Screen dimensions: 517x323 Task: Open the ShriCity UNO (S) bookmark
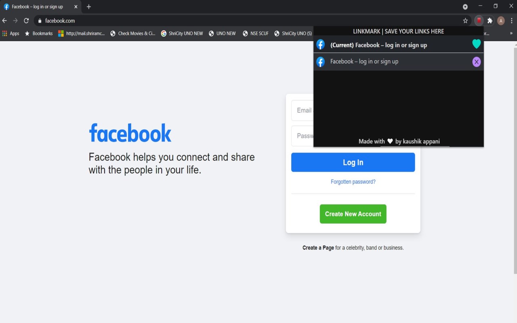[293, 34]
